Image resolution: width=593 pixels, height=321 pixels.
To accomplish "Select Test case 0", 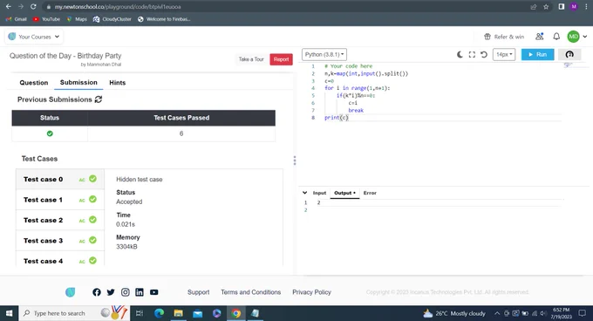I will point(60,179).
